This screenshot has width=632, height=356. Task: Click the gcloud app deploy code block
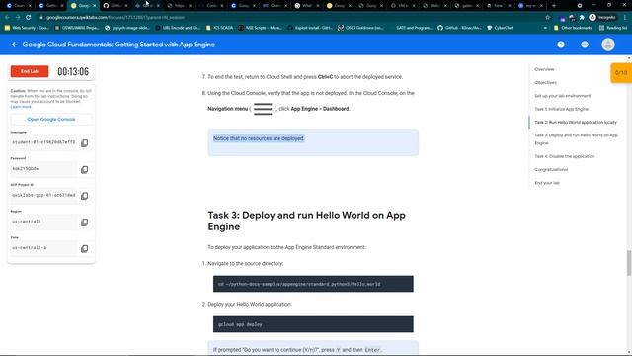313,324
